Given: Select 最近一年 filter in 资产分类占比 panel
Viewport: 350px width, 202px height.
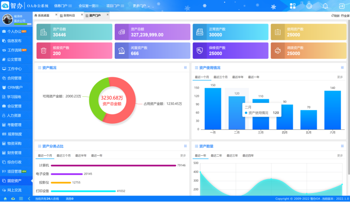Looking at the screenshot, I should point(97,156).
